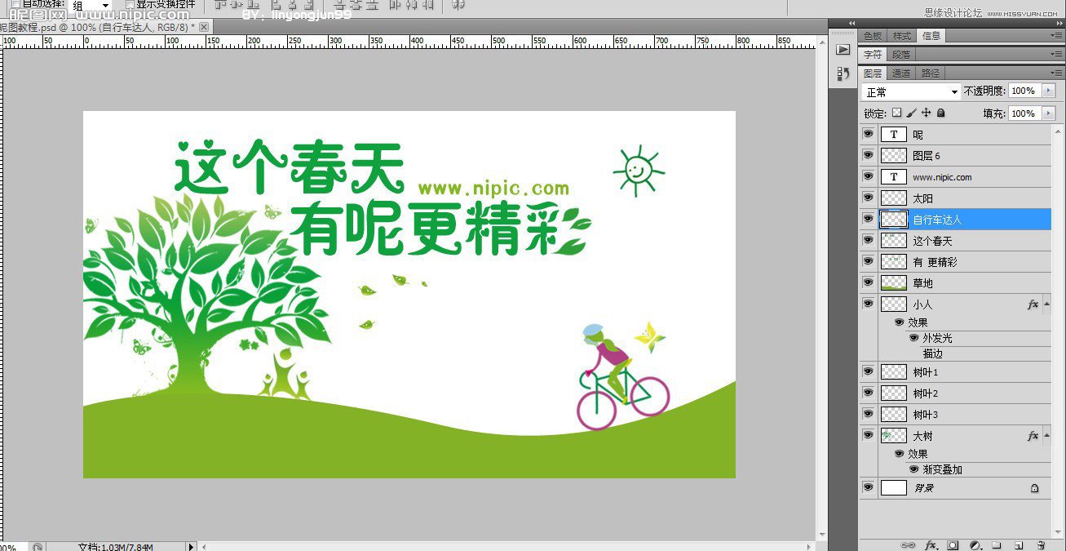The width and height of the screenshot is (1066, 551).
Task: Click the status bar preview icon
Action: pos(38,546)
